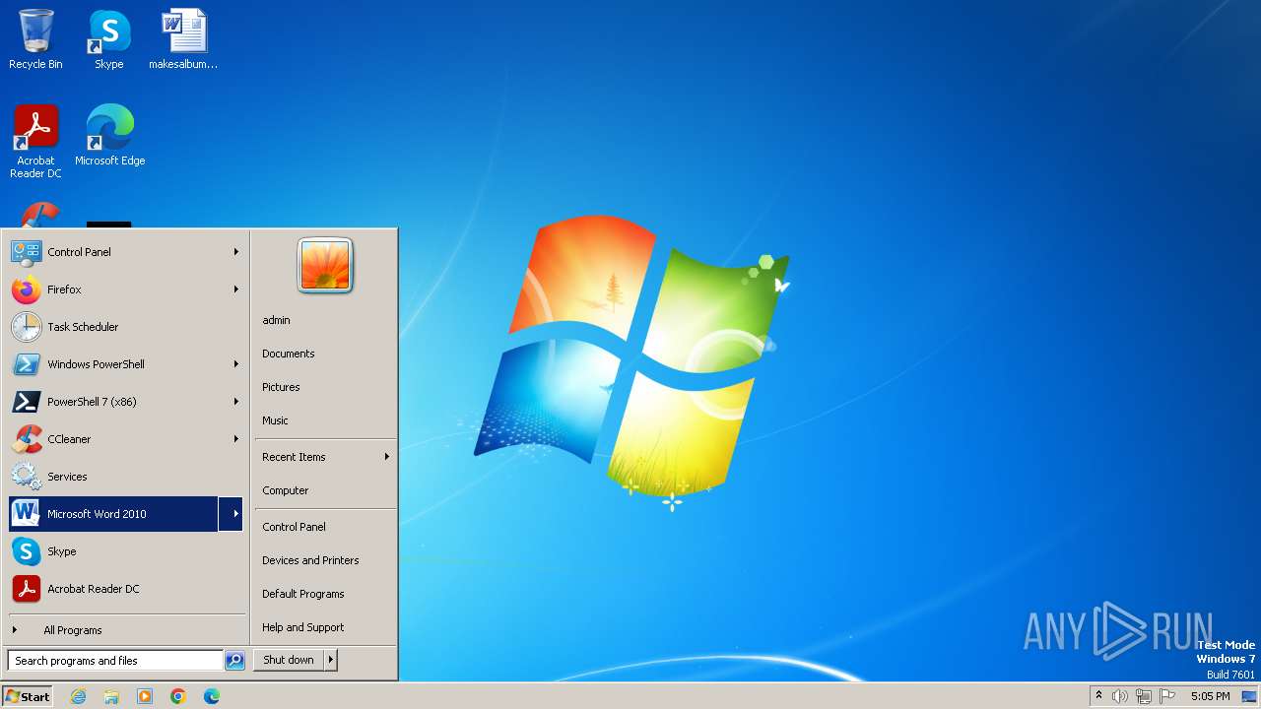Open the Recycle Bin desktop icon
Image resolution: width=1261 pixels, height=709 pixels.
tap(35, 39)
